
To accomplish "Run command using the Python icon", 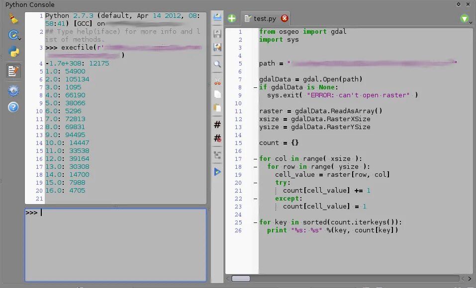I will (13, 52).
